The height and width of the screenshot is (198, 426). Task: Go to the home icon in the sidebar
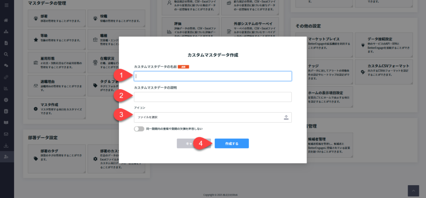click(x=6, y=20)
